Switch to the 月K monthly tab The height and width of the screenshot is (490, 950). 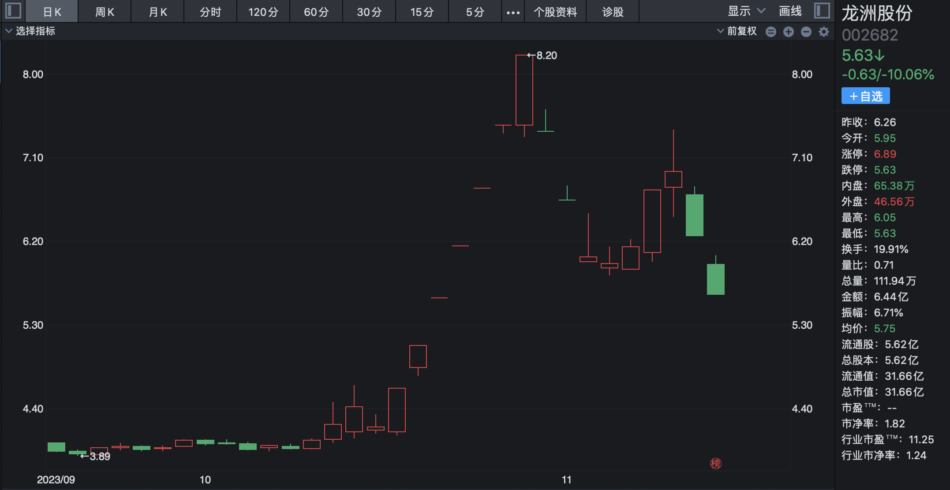(x=158, y=12)
